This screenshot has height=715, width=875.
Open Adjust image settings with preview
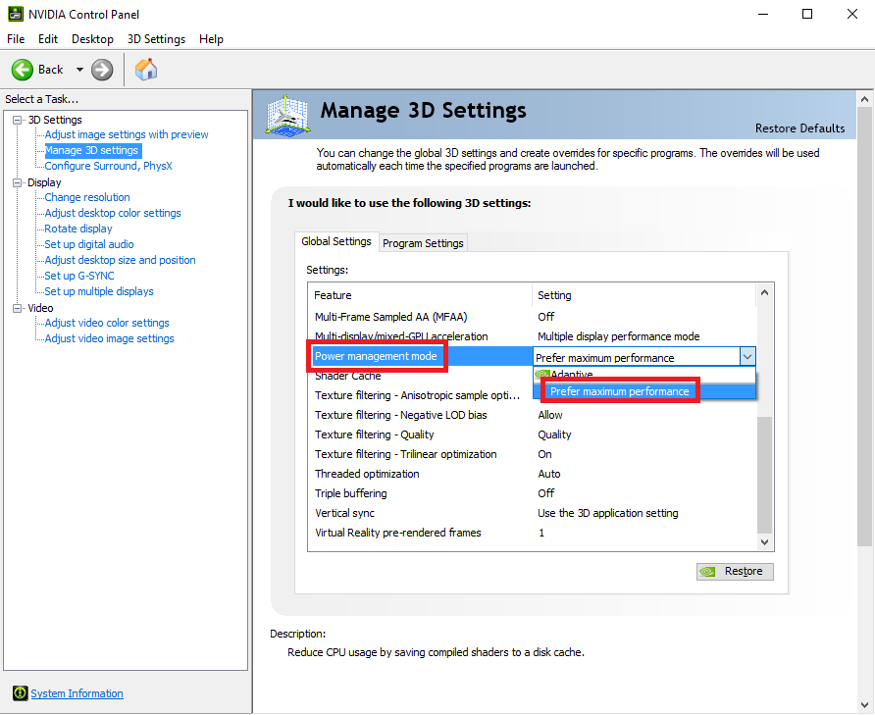(127, 134)
